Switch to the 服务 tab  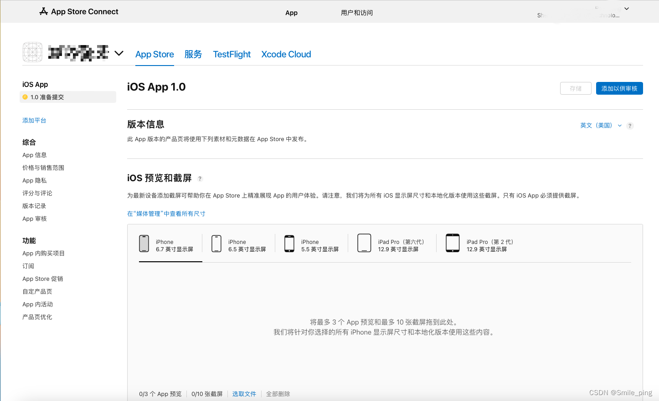[x=193, y=54]
